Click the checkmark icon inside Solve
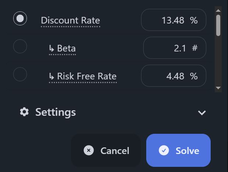Screen dimensions: 228x172 click(164, 150)
